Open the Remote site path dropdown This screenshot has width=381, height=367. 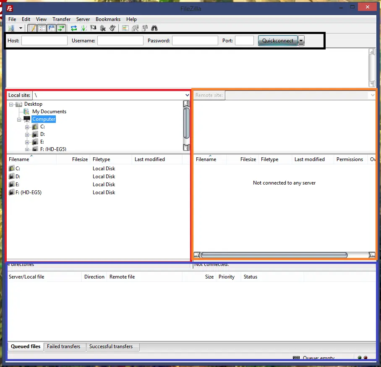(373, 95)
